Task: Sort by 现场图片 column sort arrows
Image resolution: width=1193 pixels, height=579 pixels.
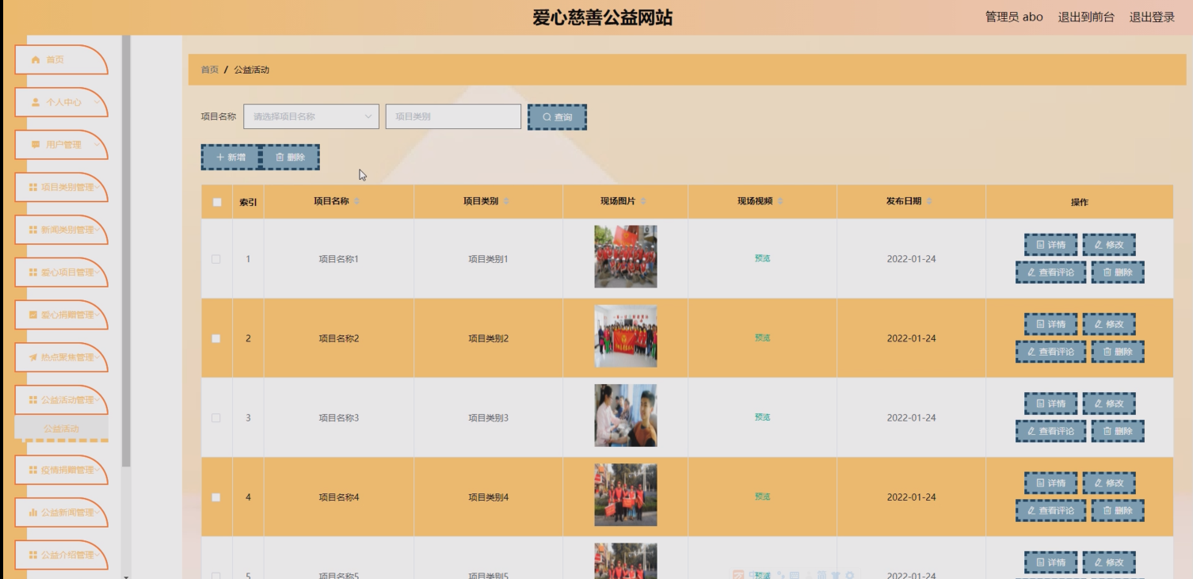Action: pos(643,201)
